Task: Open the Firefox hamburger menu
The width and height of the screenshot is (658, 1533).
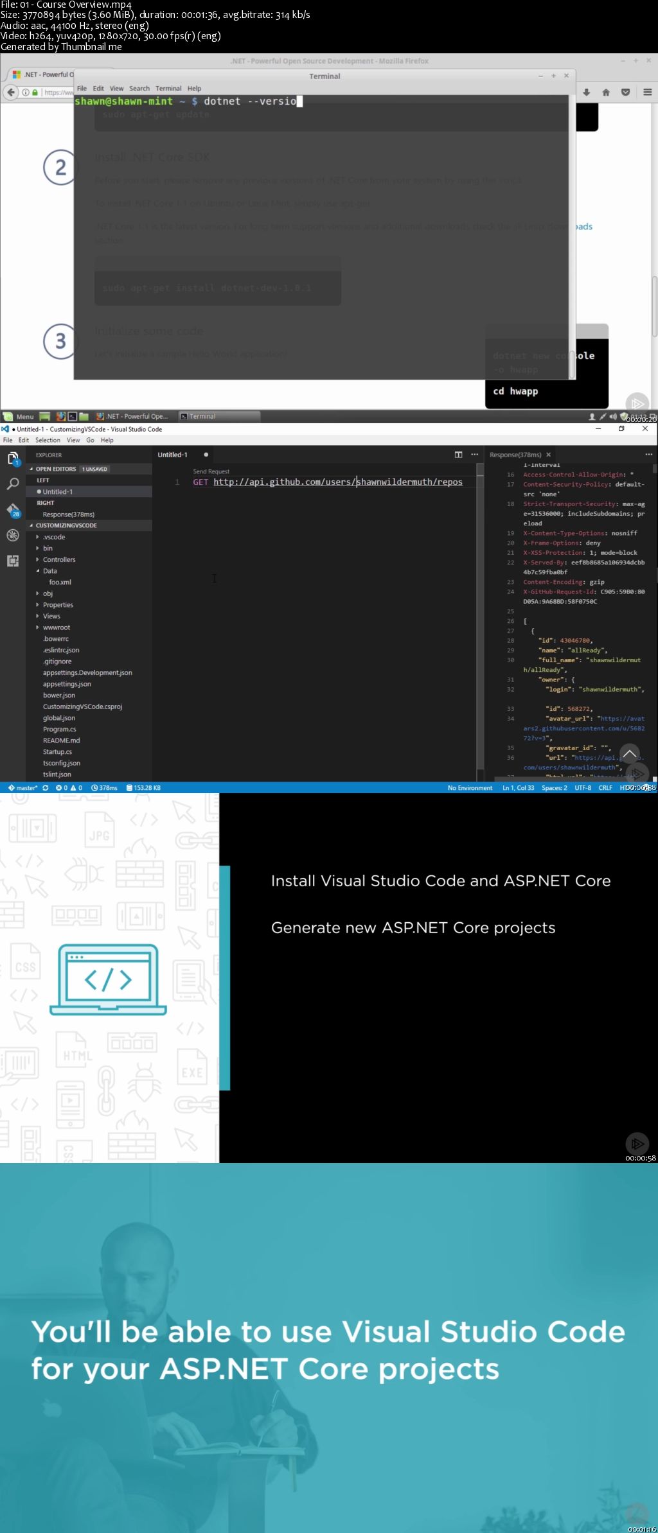Action: pos(647,92)
